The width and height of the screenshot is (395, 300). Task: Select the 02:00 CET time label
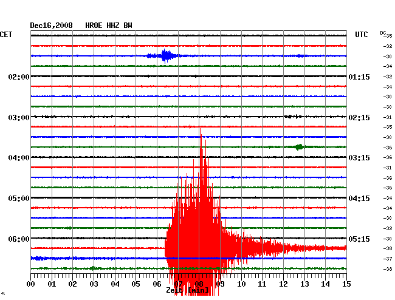pyautogui.click(x=19, y=77)
